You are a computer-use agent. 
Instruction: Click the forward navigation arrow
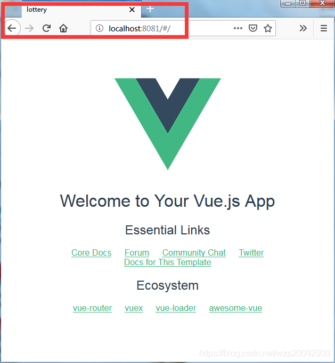point(29,28)
